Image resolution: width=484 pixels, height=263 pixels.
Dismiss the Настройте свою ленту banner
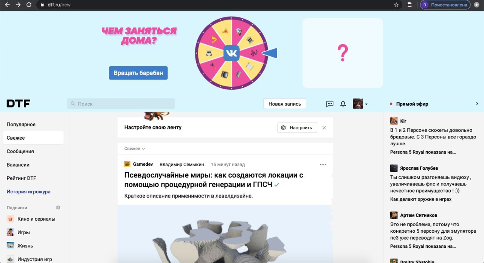coord(324,128)
